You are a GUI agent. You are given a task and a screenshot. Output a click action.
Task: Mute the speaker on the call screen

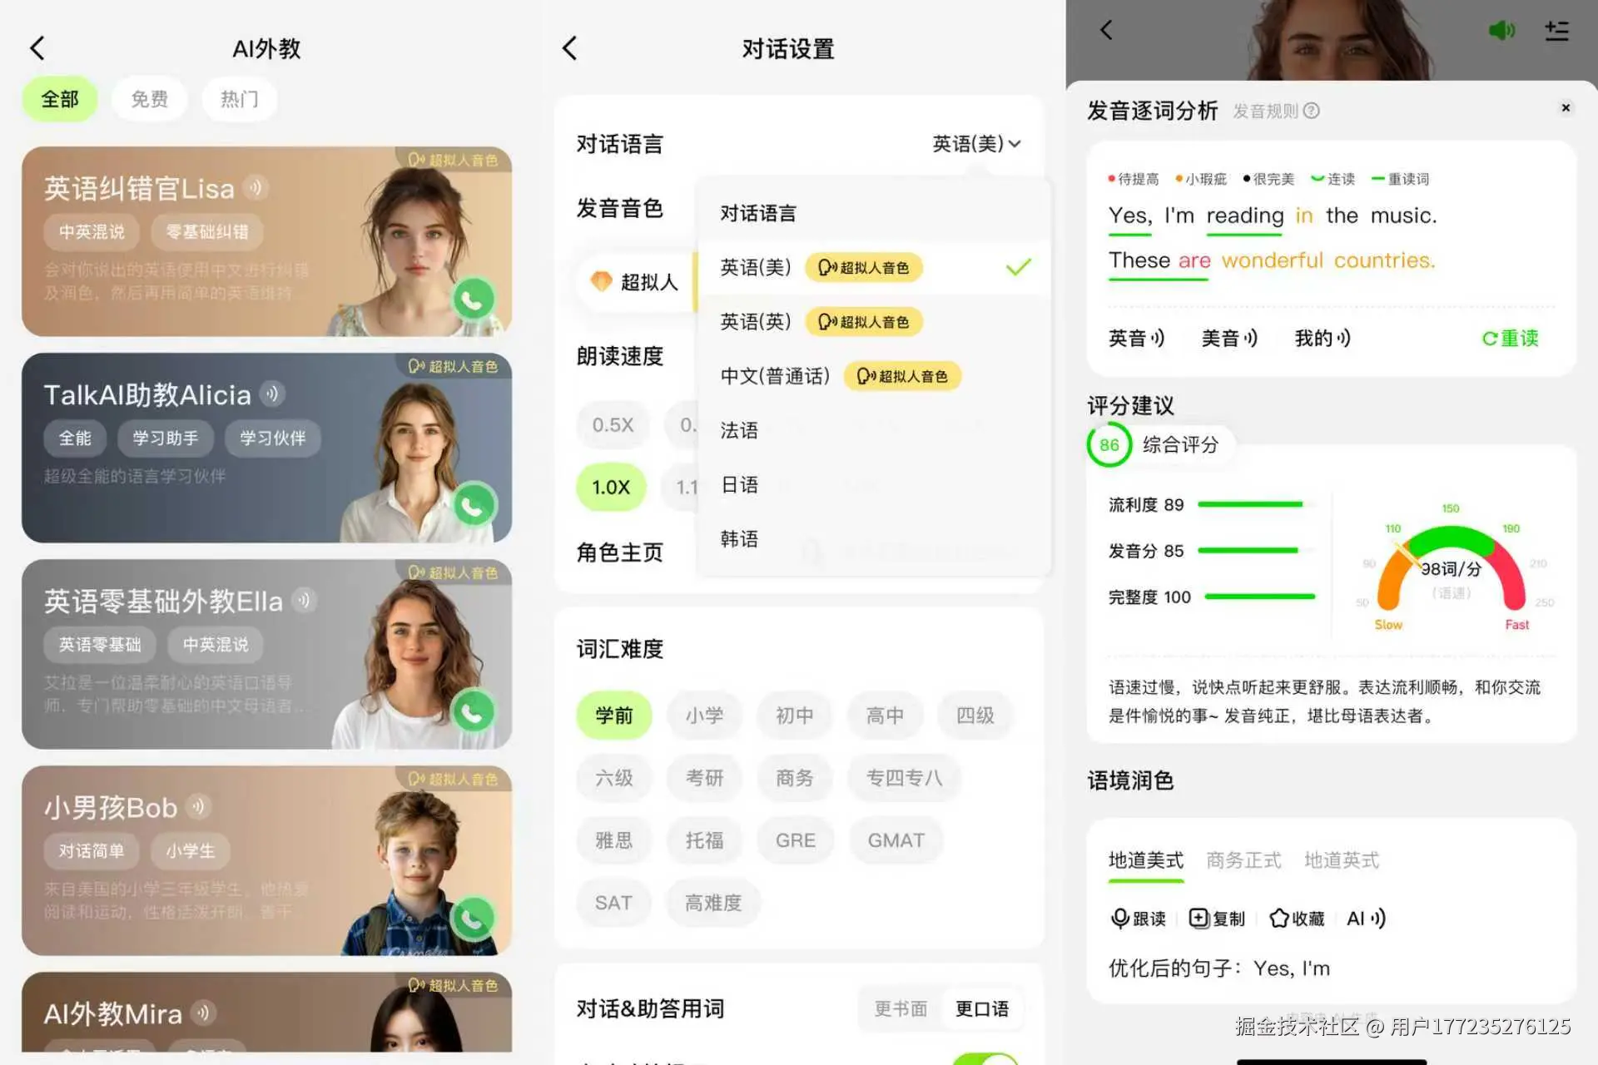click(1501, 30)
